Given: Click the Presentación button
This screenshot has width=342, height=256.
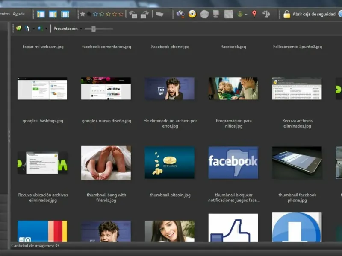Looking at the screenshot, I should [x=66, y=29].
